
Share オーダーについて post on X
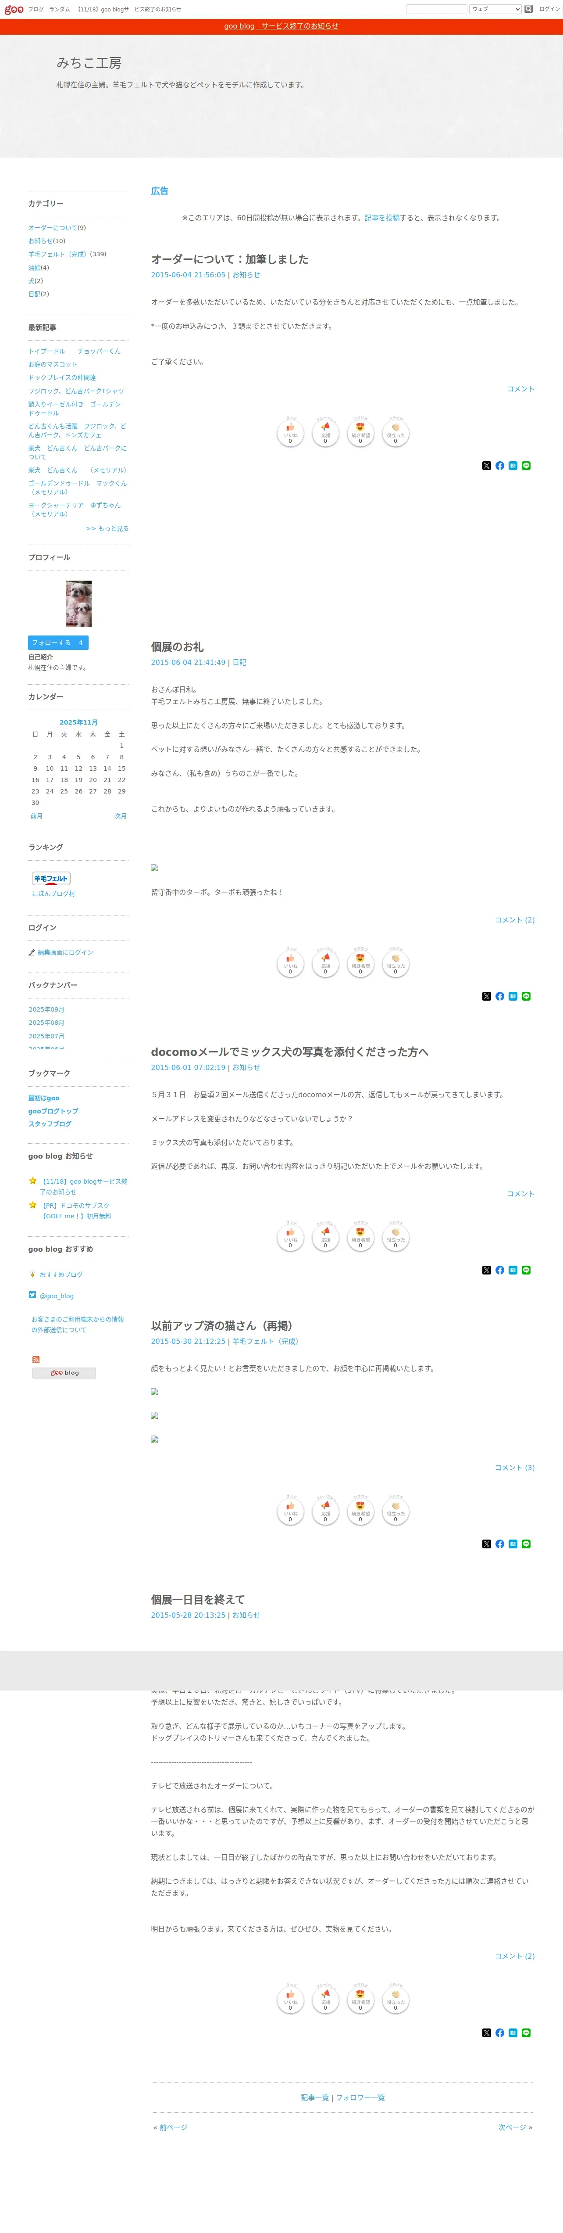tap(487, 466)
